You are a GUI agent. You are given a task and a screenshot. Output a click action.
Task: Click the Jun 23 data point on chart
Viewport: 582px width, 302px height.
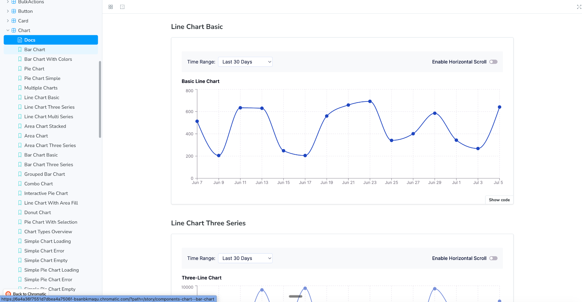tap(370, 101)
